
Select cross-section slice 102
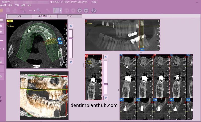[138, 100]
